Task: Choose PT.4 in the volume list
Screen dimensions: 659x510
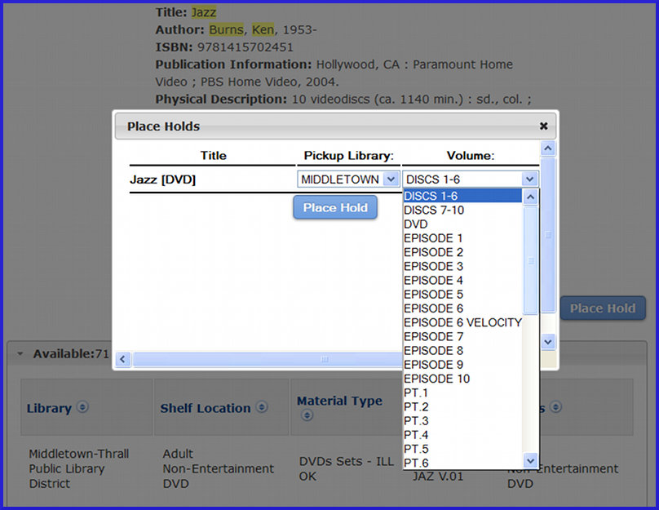Action: pyautogui.click(x=462, y=435)
